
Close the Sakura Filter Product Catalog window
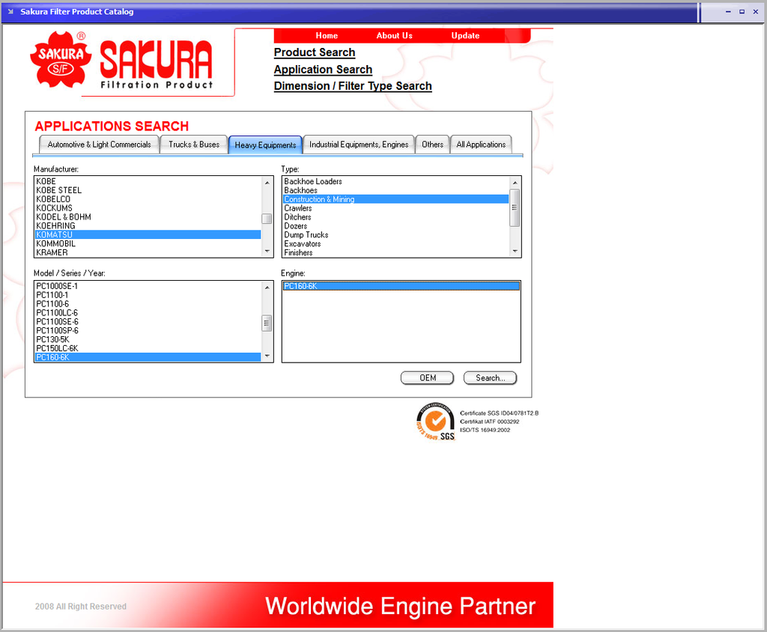coord(756,12)
